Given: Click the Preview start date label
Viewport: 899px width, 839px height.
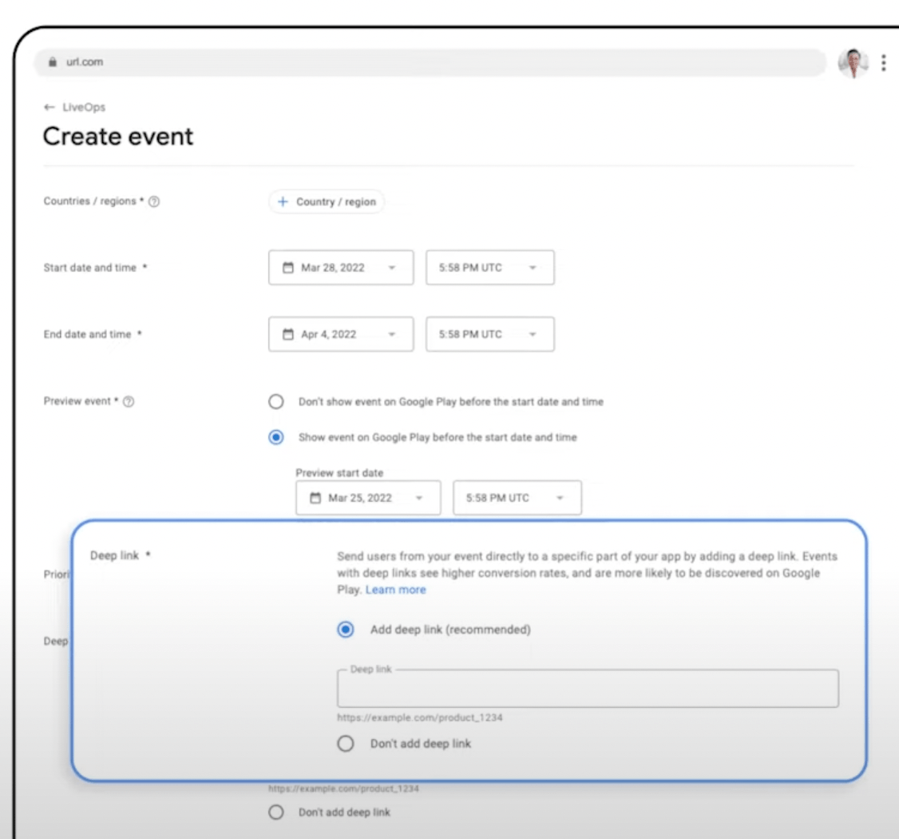Looking at the screenshot, I should point(339,473).
